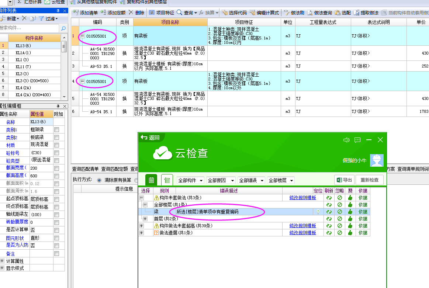Toggle the 附加 checkbox for 类别1
Viewport: 429px width, 288px height.
click(x=57, y=130)
